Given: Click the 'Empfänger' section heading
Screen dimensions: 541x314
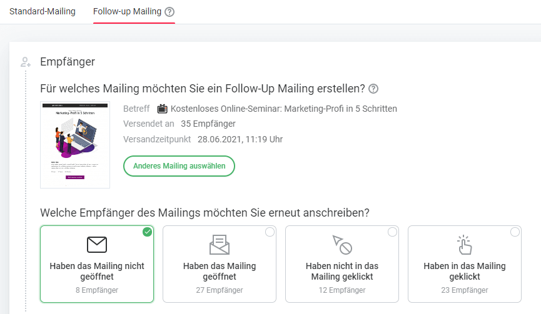Looking at the screenshot, I should tap(68, 61).
